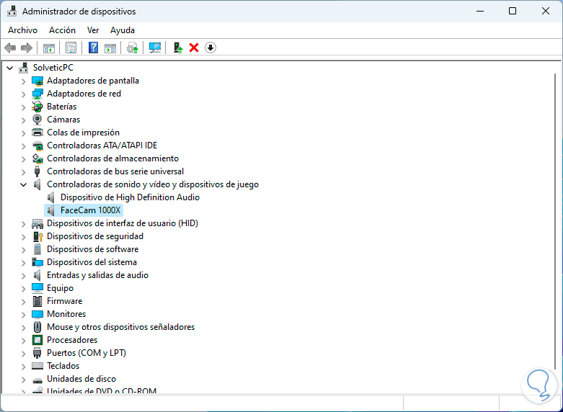Expand the Unidades de disco chevron
This screenshot has width=563, height=412.
point(23,380)
